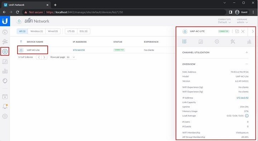Filter devices by EOL (0)

pos(83,31)
